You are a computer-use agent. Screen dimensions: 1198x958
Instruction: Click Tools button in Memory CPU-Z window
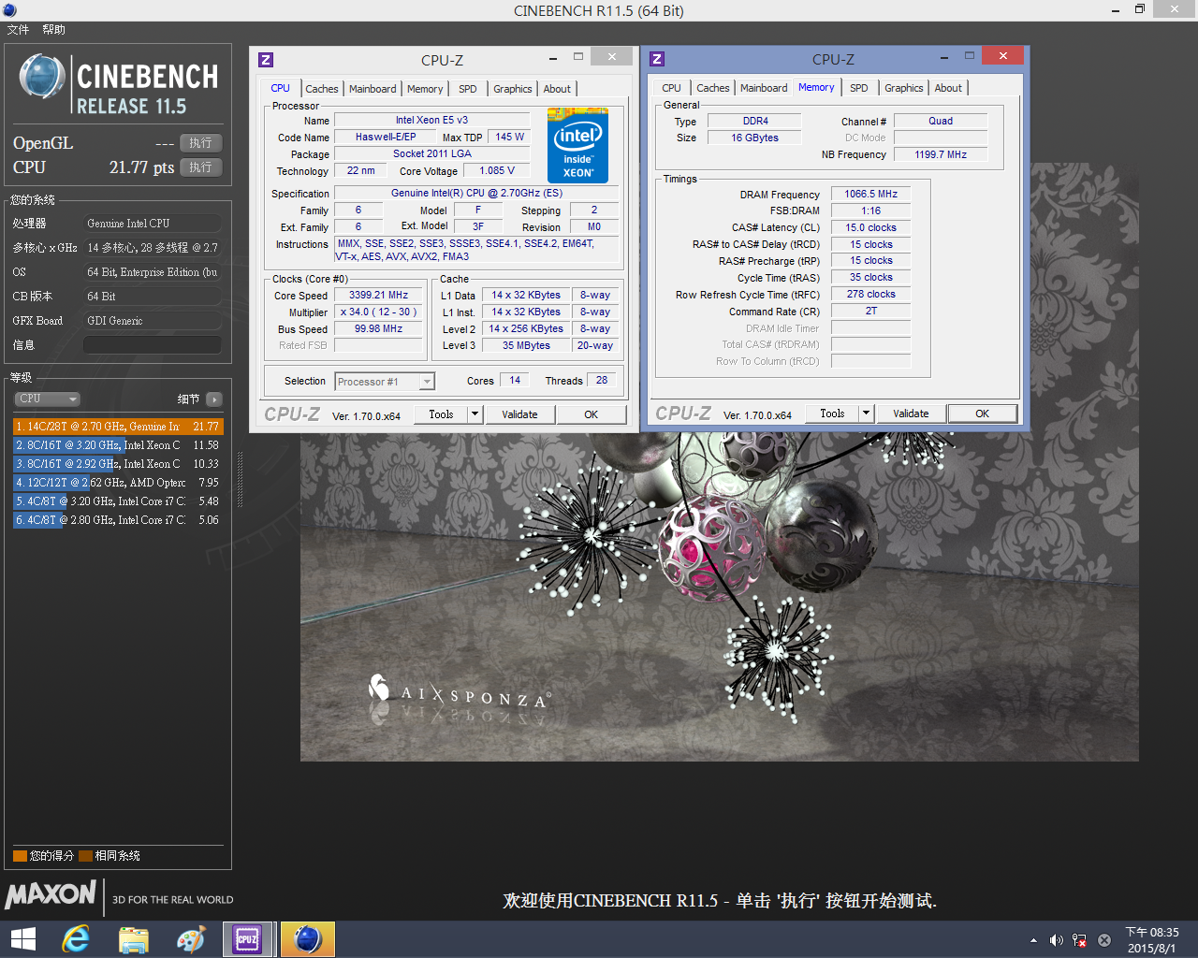pyautogui.click(x=832, y=414)
